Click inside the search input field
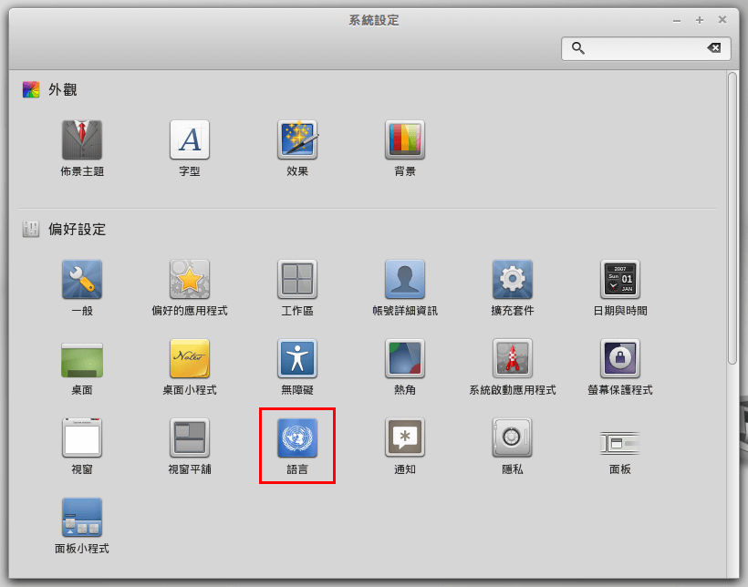 [639, 47]
